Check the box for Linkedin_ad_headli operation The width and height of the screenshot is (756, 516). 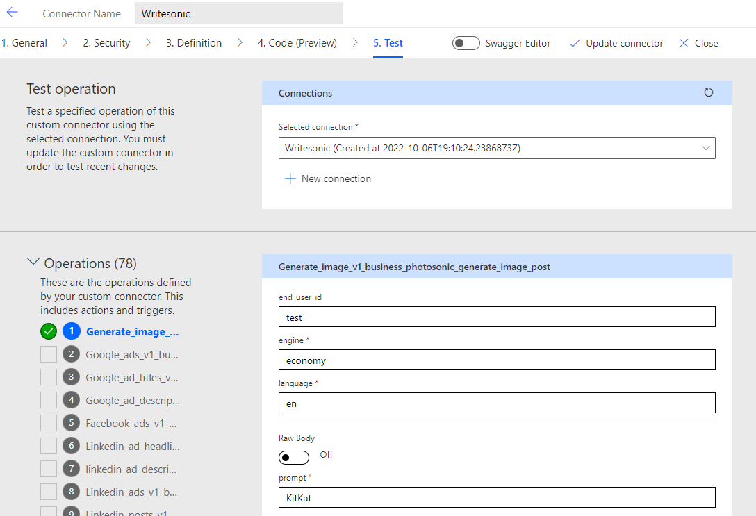[x=49, y=446]
